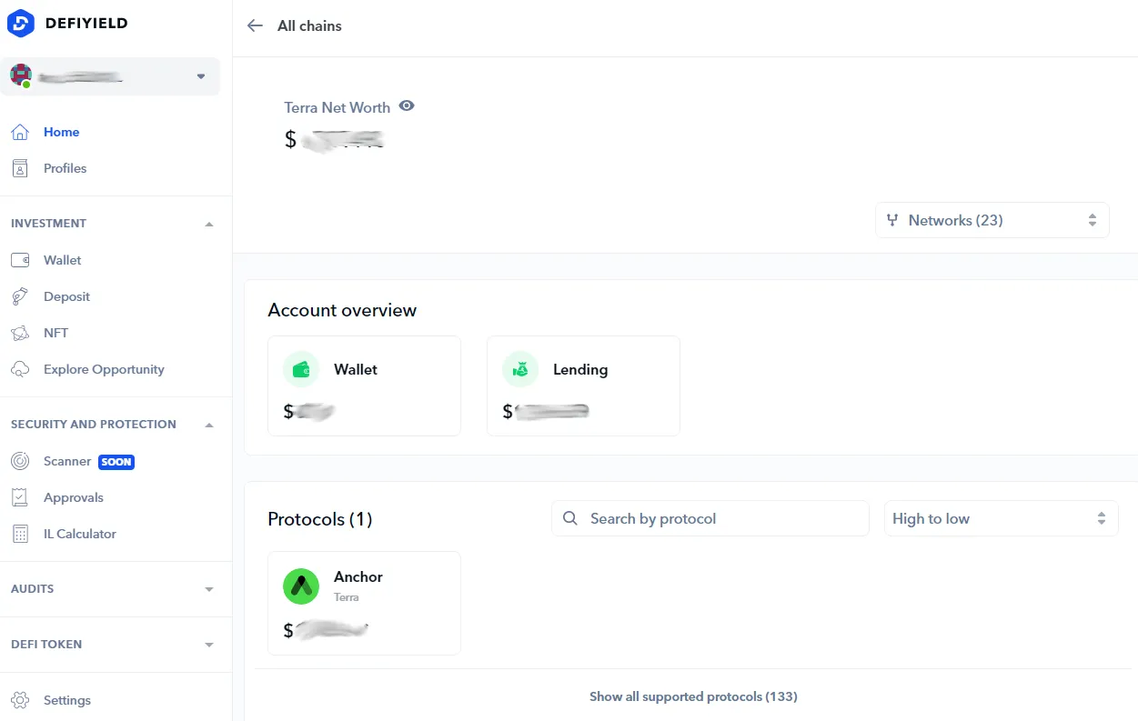Click the Scanner radar icon
Viewport: 1138px width, 721px height.
(x=20, y=461)
